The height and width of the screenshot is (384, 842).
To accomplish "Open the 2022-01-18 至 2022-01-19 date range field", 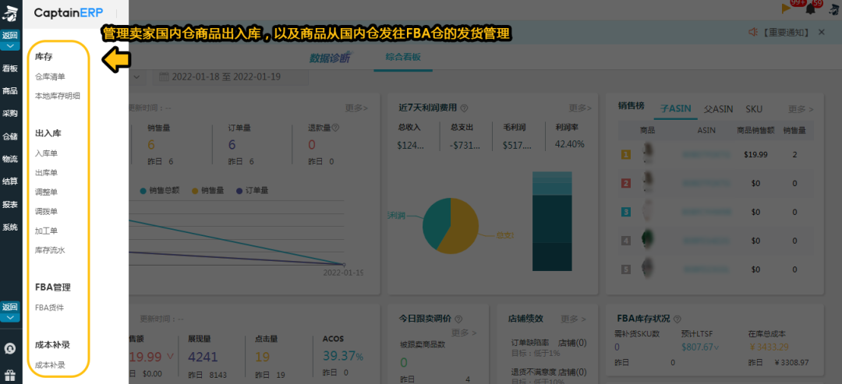I will click(x=231, y=76).
